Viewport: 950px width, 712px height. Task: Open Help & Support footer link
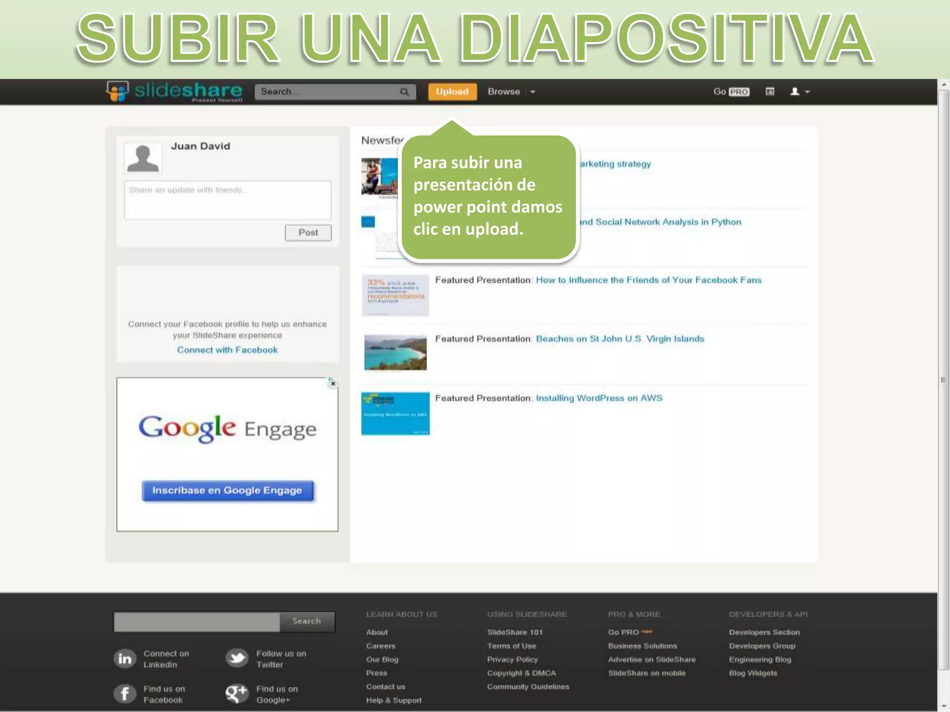[394, 700]
